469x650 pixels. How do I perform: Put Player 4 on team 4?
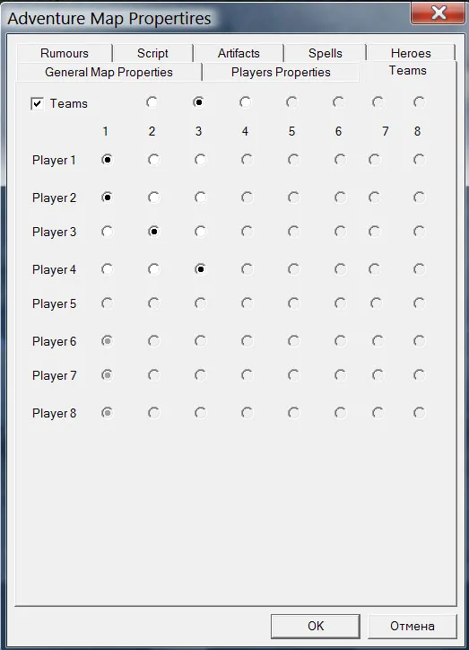point(248,269)
